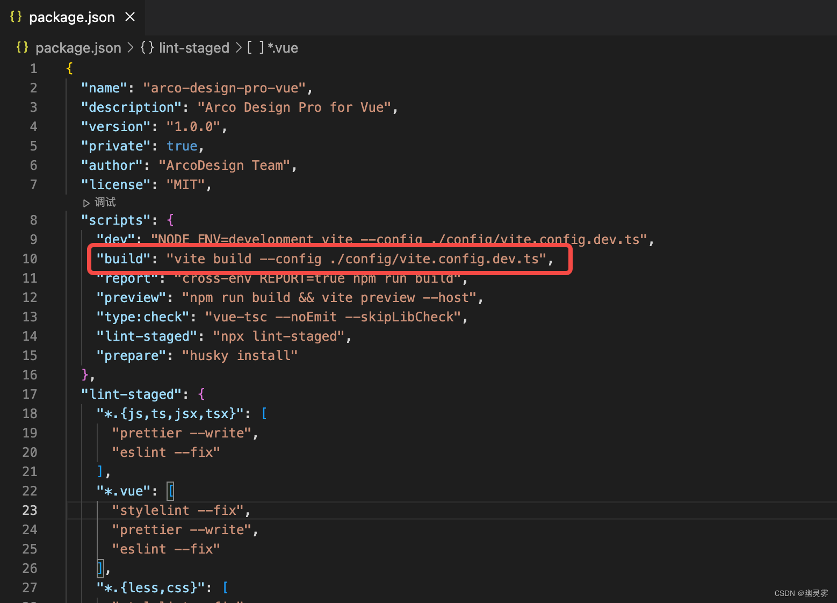Image resolution: width=837 pixels, height=603 pixels.
Task: Click the "lint-staged" key on line 17
Action: [x=132, y=394]
